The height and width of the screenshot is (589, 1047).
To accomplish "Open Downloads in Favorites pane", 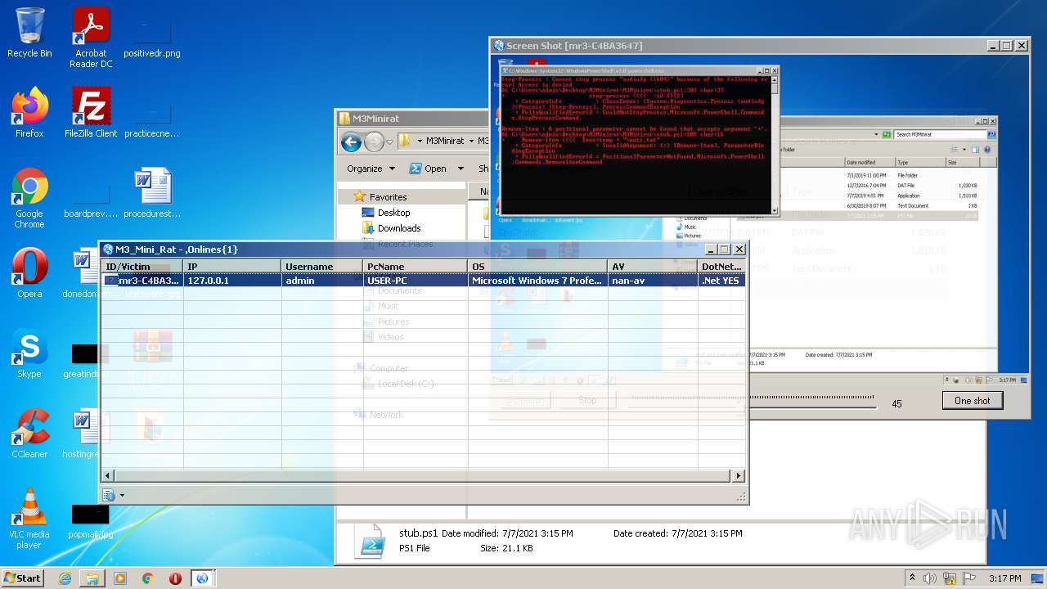I will tap(399, 228).
